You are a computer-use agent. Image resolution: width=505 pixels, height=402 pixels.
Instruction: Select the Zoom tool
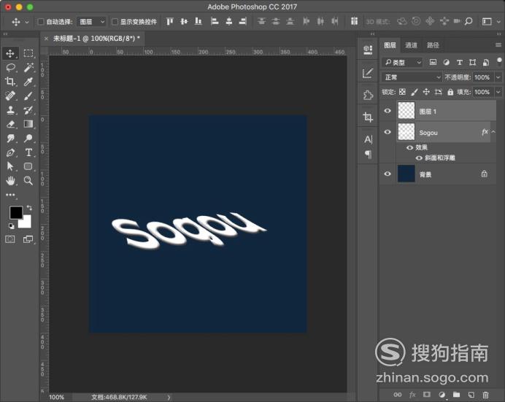click(28, 180)
